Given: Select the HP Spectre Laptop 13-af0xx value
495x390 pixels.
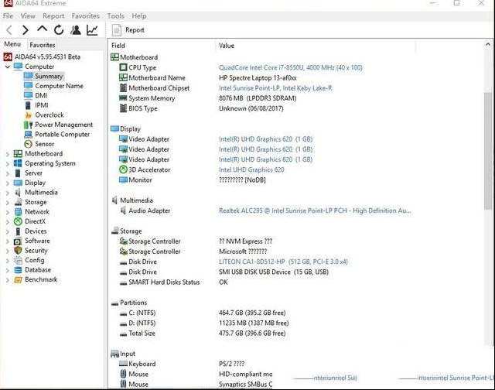Looking at the screenshot, I should click(258, 77).
